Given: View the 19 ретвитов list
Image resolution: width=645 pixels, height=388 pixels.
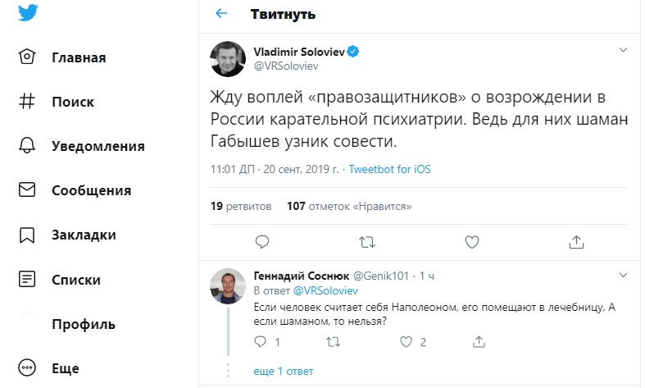Looking at the screenshot, I should point(242,206).
